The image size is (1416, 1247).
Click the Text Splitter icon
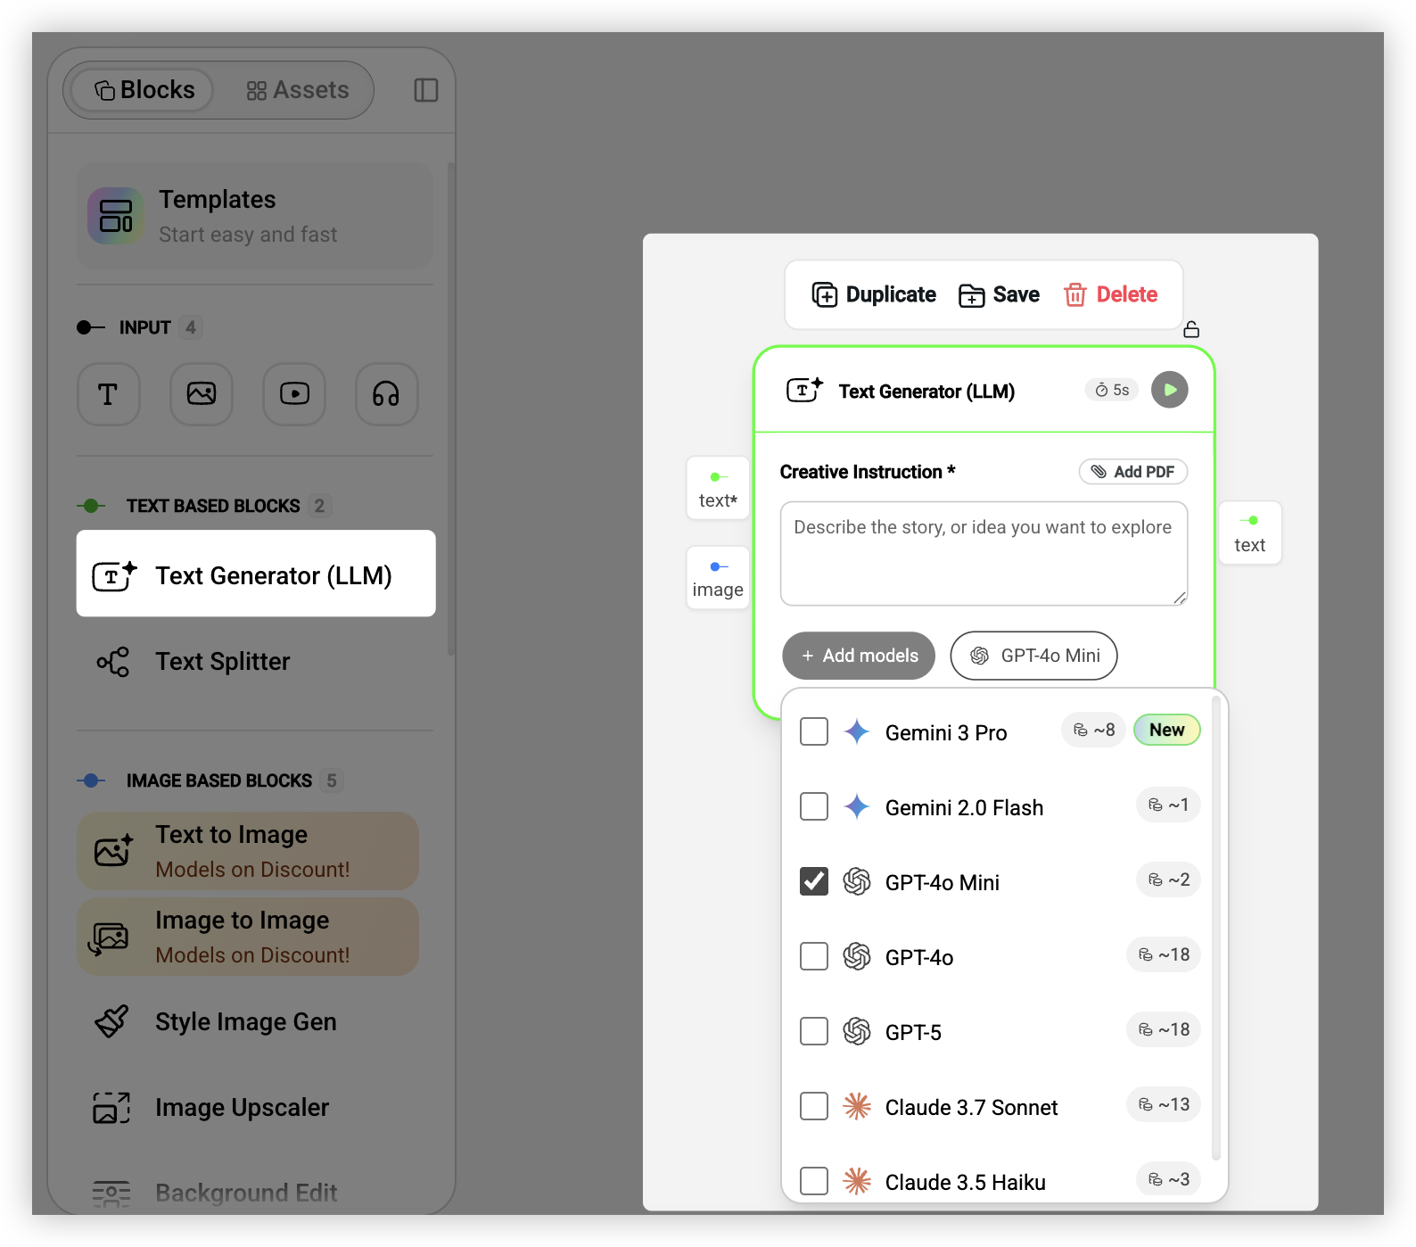(x=113, y=662)
